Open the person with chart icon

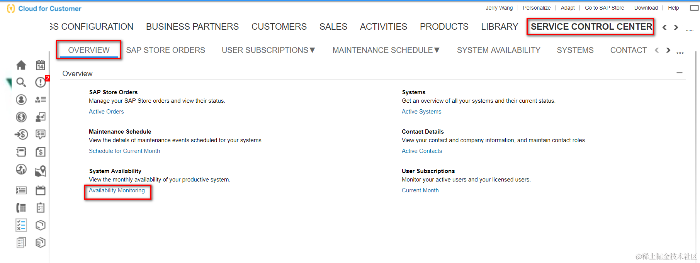tap(41, 117)
